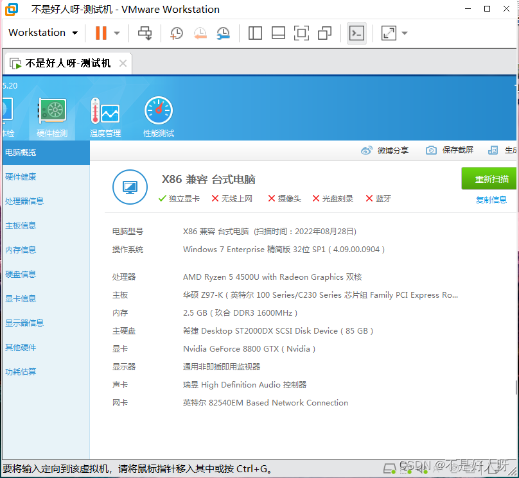Open the snapshot manager

click(224, 33)
